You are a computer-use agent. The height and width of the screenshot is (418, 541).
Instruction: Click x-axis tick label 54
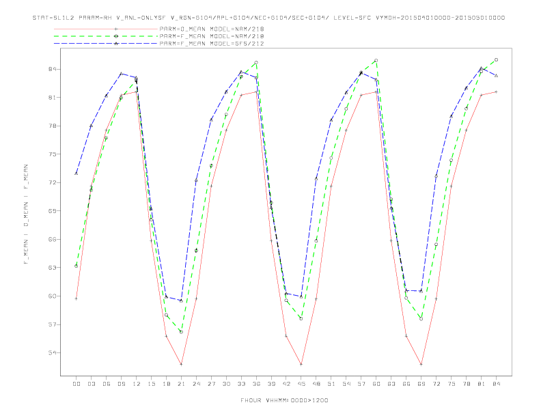point(346,384)
